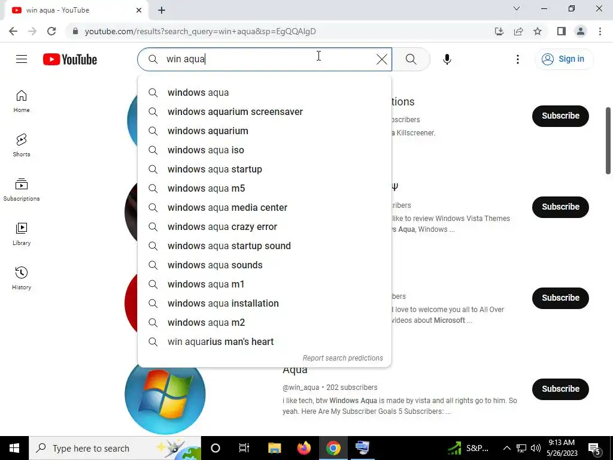Pick 'windows aqua m2' suggestion
The height and width of the screenshot is (460, 613).
[265, 323]
